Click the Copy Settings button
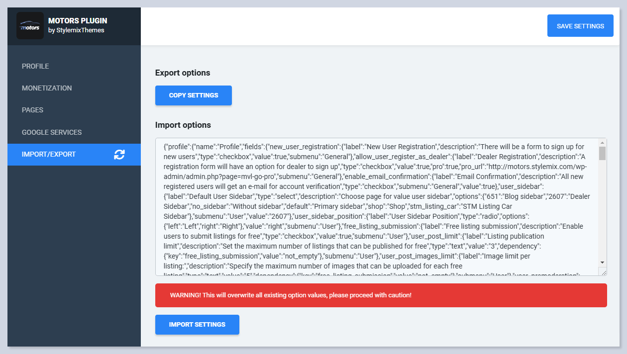This screenshot has width=627, height=354. (194, 95)
